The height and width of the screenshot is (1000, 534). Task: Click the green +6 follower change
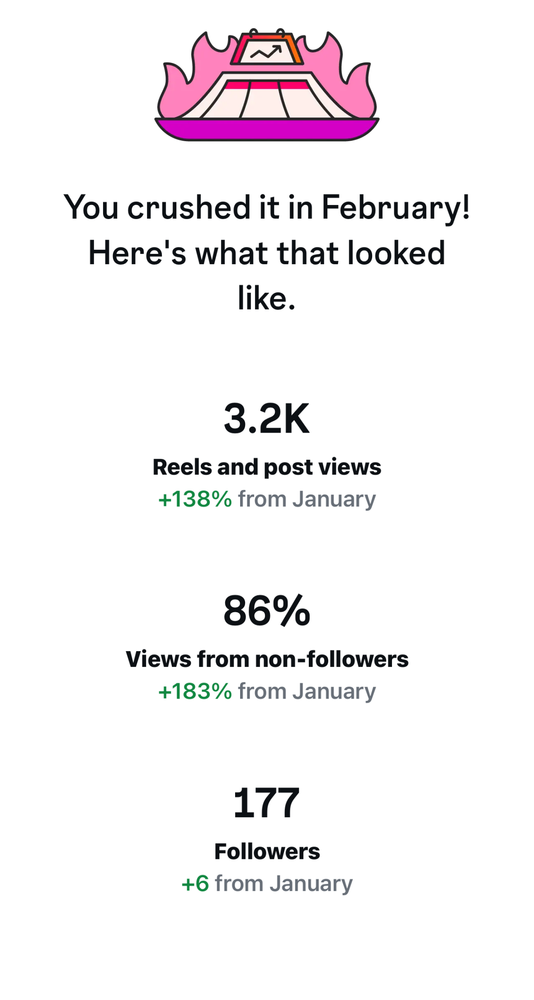click(195, 883)
